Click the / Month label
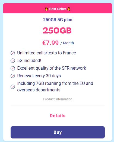 point(67,43)
